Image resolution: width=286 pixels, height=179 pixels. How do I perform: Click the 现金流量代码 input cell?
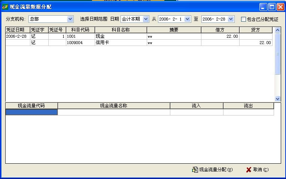pyautogui.click(x=31, y=112)
